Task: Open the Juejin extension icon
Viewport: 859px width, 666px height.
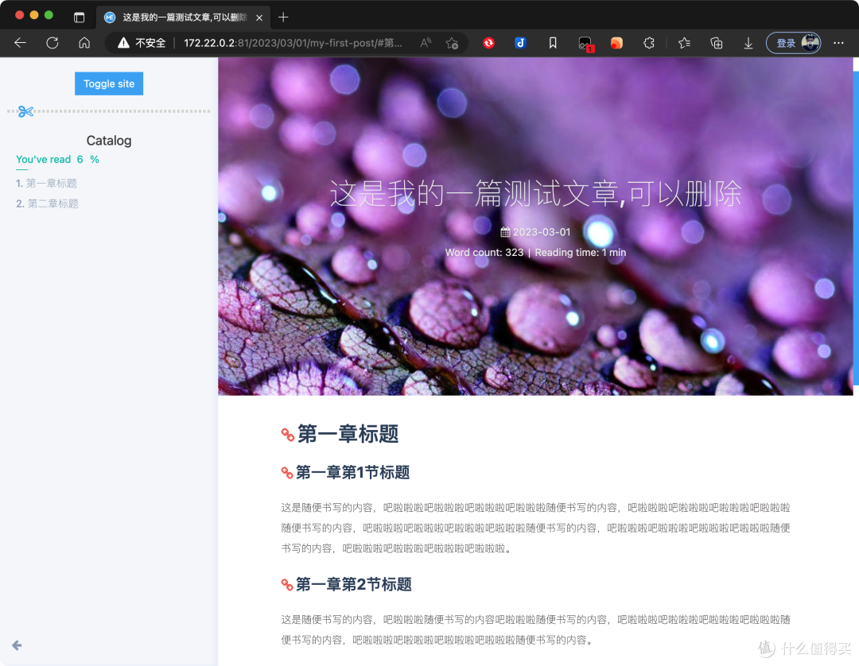Action: (x=519, y=43)
